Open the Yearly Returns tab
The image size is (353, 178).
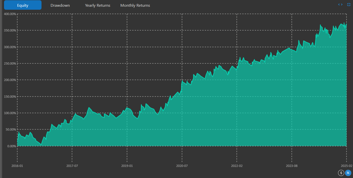[x=97, y=5]
